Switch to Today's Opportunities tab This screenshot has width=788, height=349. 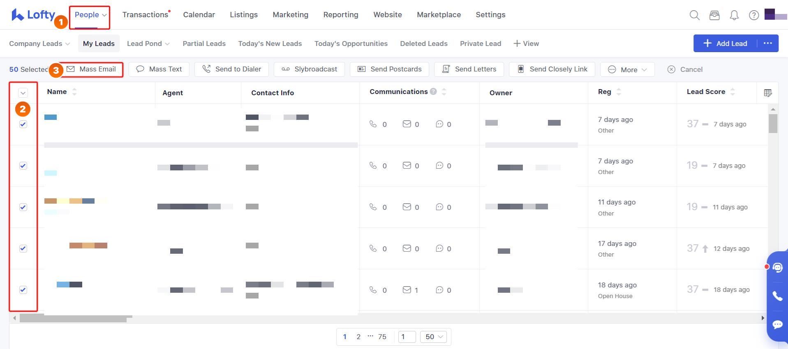351,44
